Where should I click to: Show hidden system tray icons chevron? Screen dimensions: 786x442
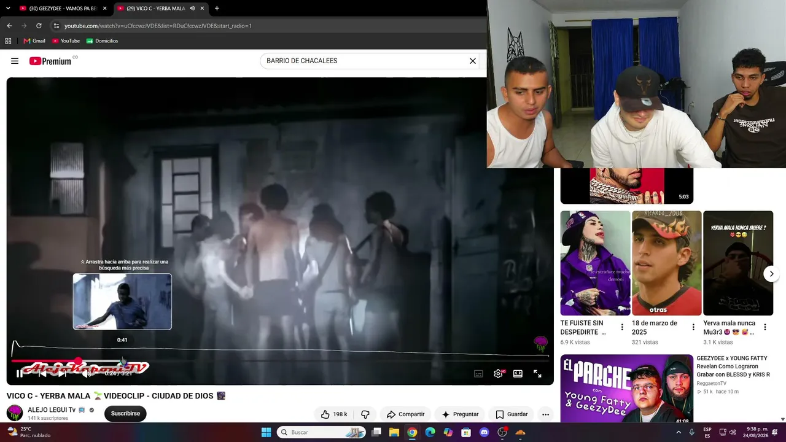679,432
